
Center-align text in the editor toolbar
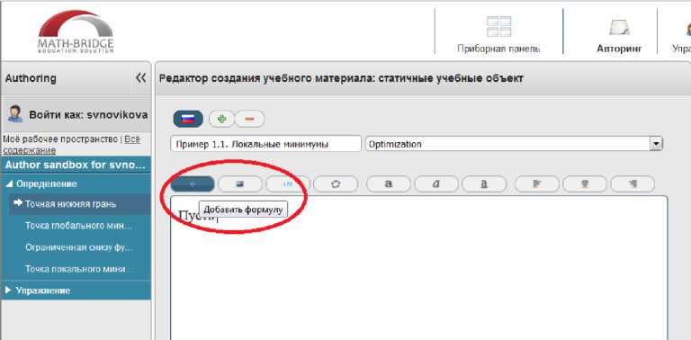[585, 184]
